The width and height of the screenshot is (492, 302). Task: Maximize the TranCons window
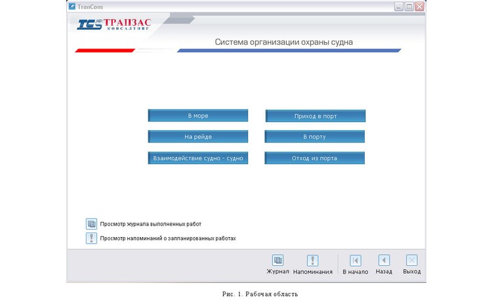(x=409, y=6)
